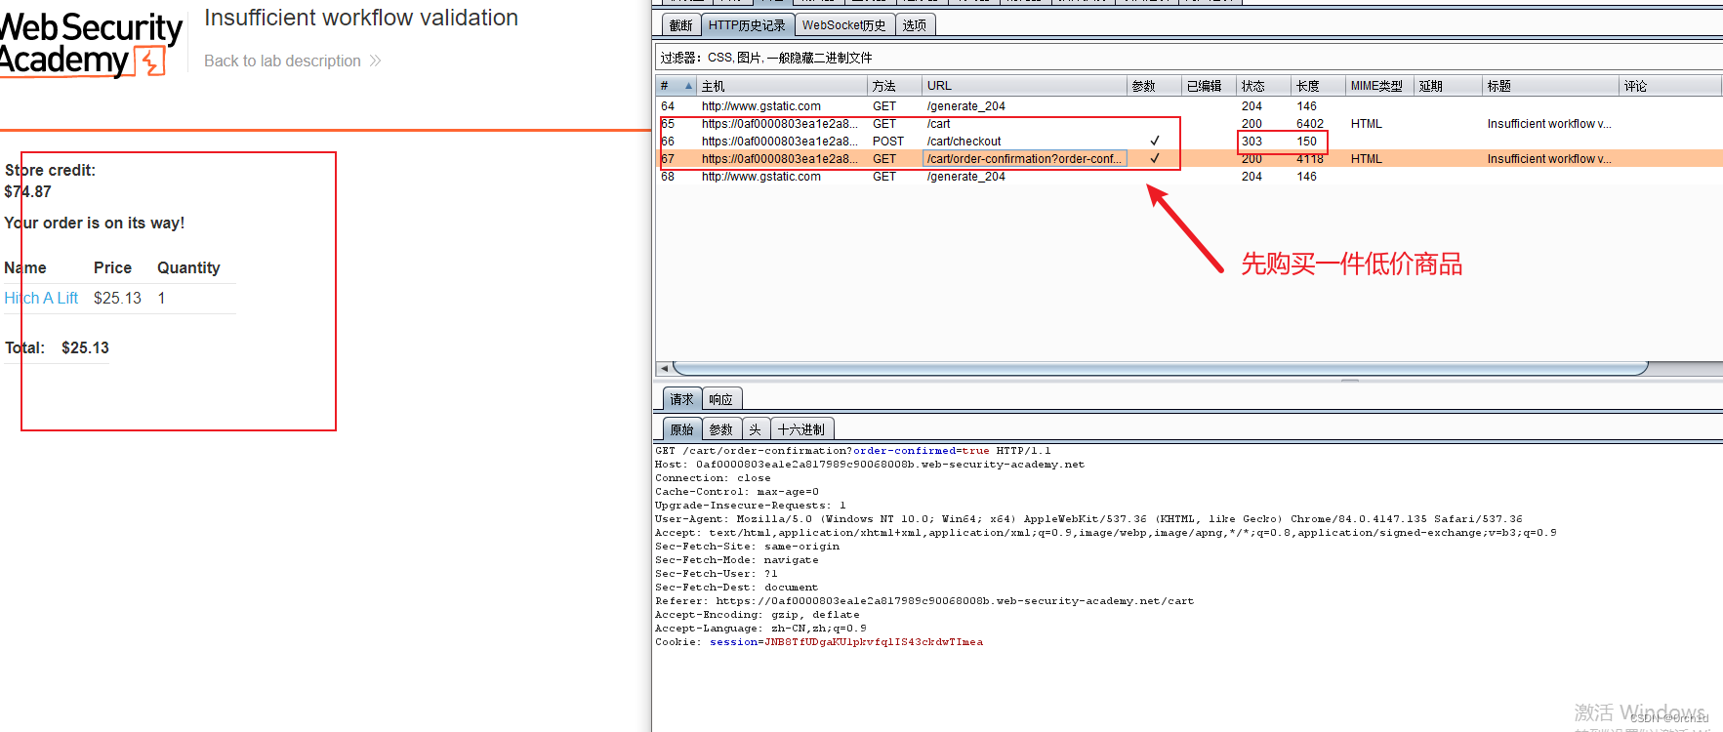Sort by the # column header
This screenshot has height=732, width=1723.
676,86
